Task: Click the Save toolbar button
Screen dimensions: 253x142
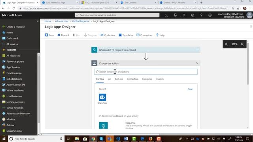Action: [49, 35]
